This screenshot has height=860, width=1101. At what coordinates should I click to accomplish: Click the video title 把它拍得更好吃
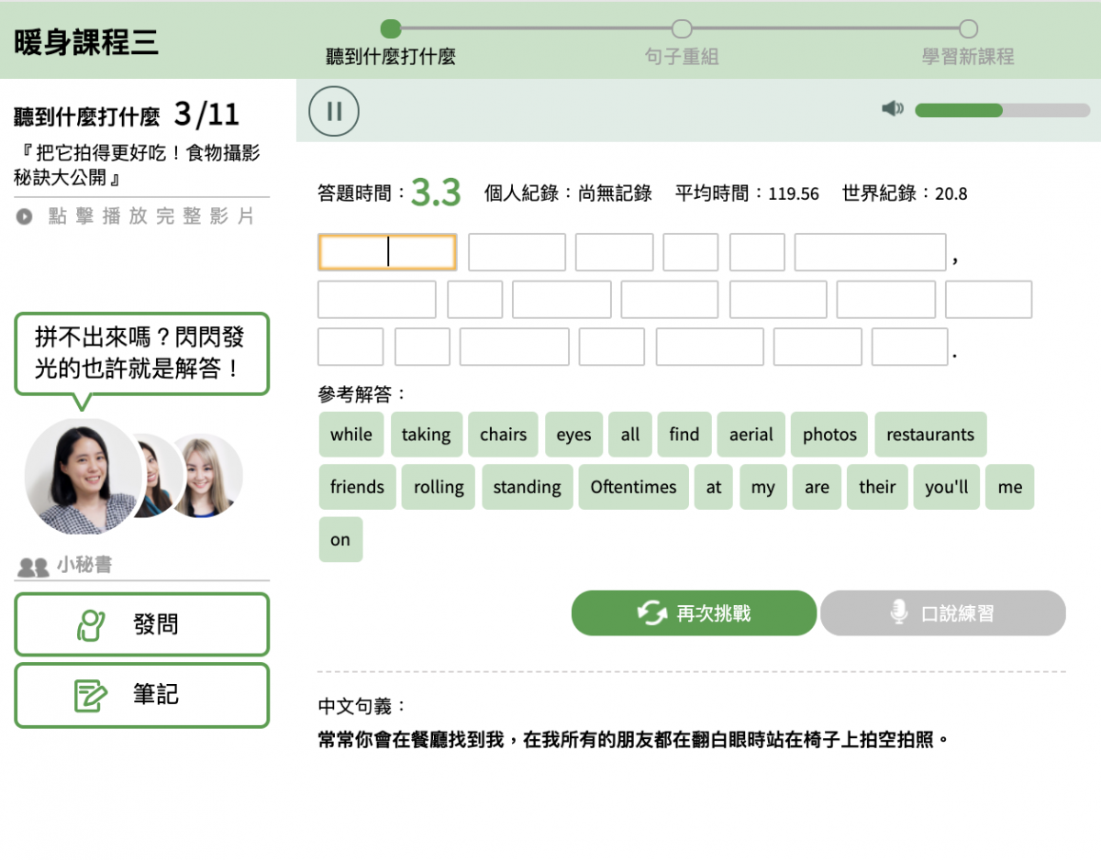(x=138, y=165)
